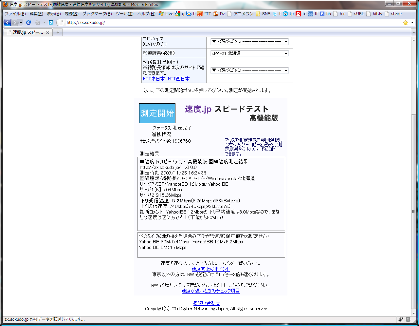
Task: Open the 編集(E) menu
Action: point(36,14)
